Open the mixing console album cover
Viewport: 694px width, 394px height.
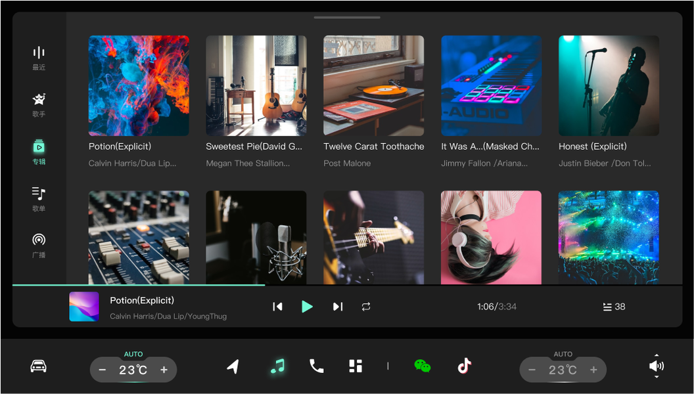tap(139, 238)
